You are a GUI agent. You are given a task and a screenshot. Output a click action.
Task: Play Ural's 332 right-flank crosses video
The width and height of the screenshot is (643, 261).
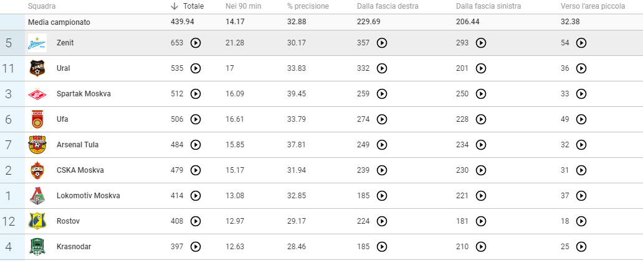(x=382, y=68)
